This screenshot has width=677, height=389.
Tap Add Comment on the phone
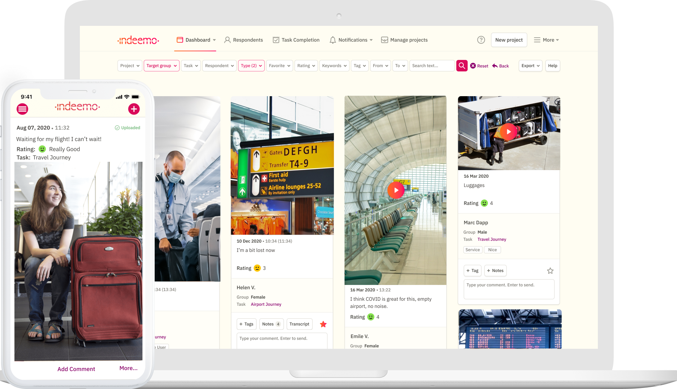pyautogui.click(x=76, y=369)
